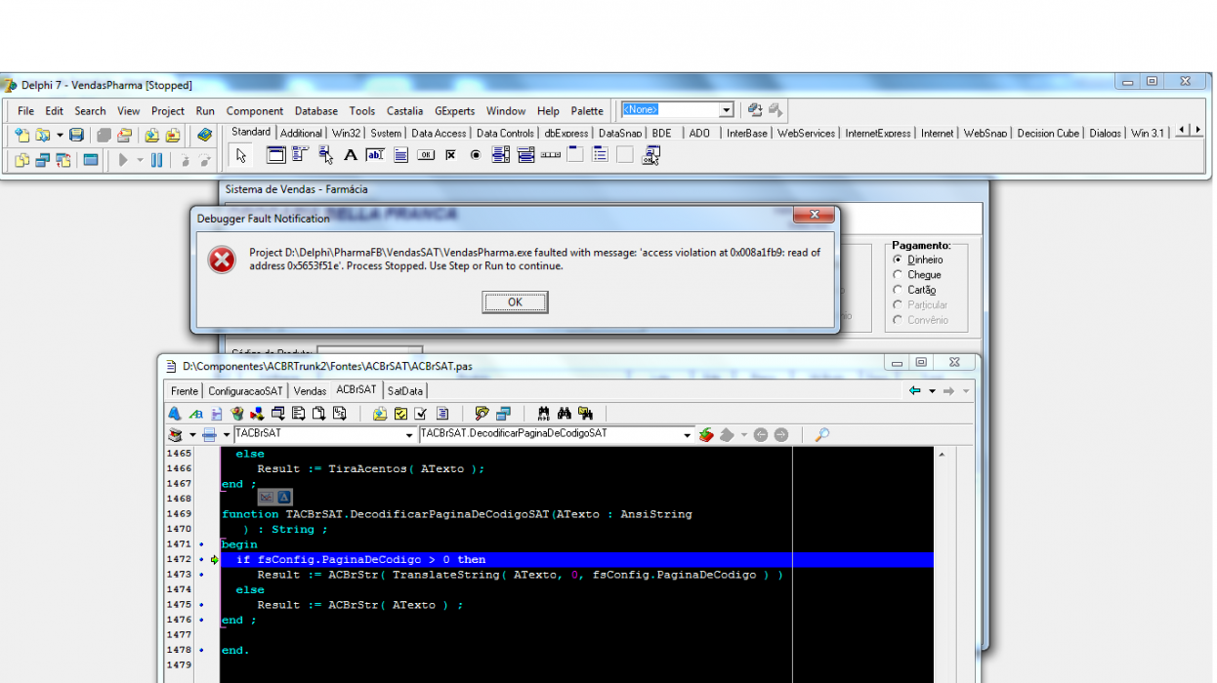Select the MainMenu palette component
Viewport: 1217px width, 683px height.
click(301, 154)
